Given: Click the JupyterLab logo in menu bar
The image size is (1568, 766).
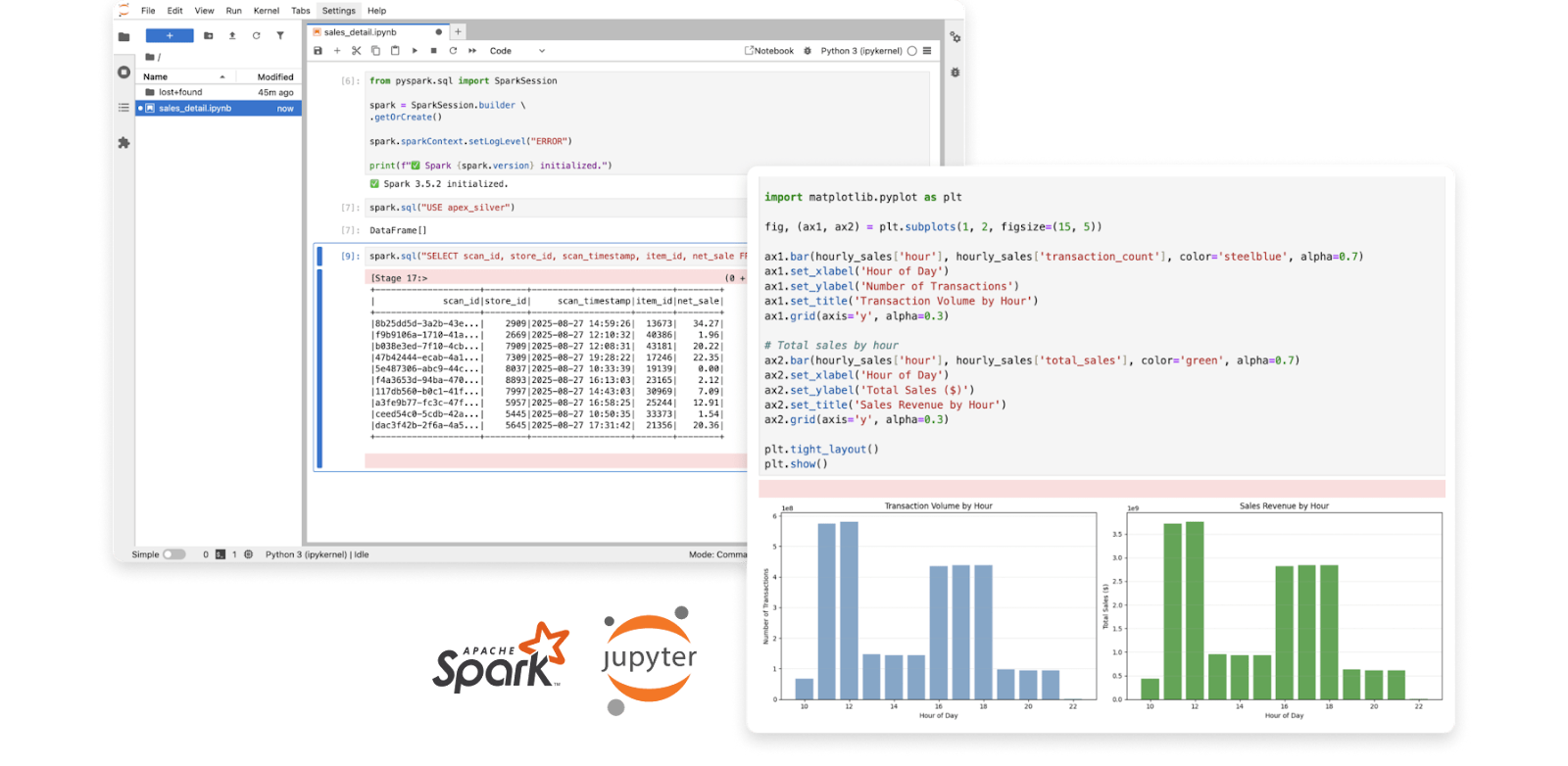Looking at the screenshot, I should 123,11.
